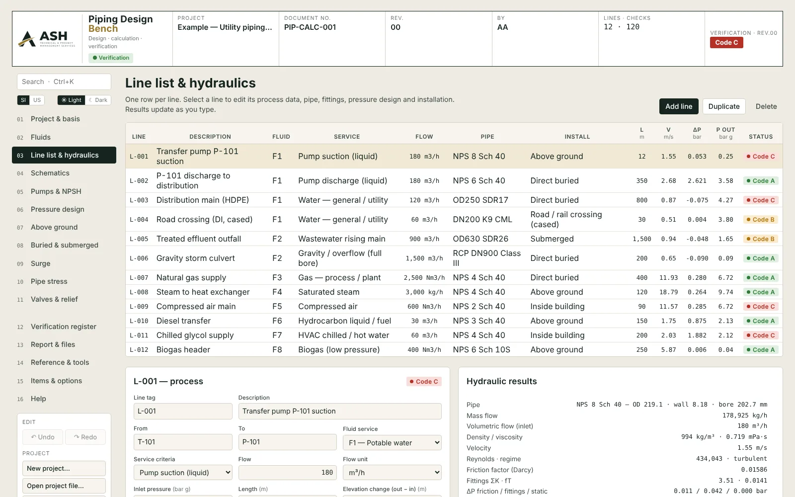Click the Search field
Screen dimensions: 795x497
(x=64, y=82)
